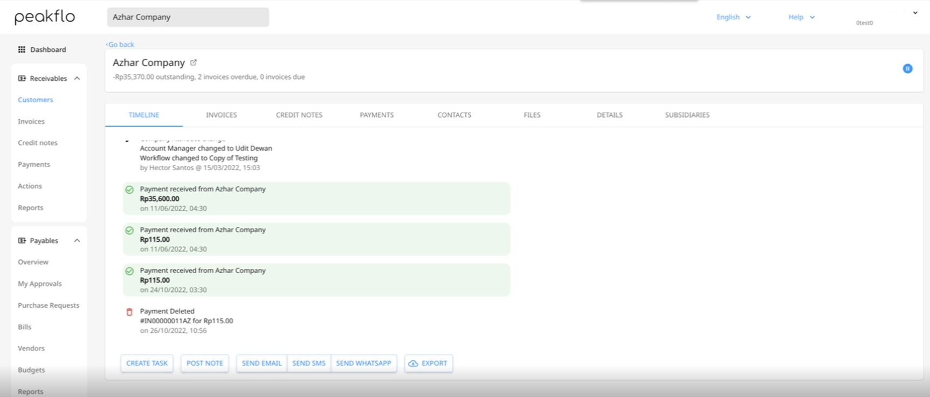Click the Send WhatsApp button
This screenshot has height=397, width=930.
pyautogui.click(x=364, y=364)
